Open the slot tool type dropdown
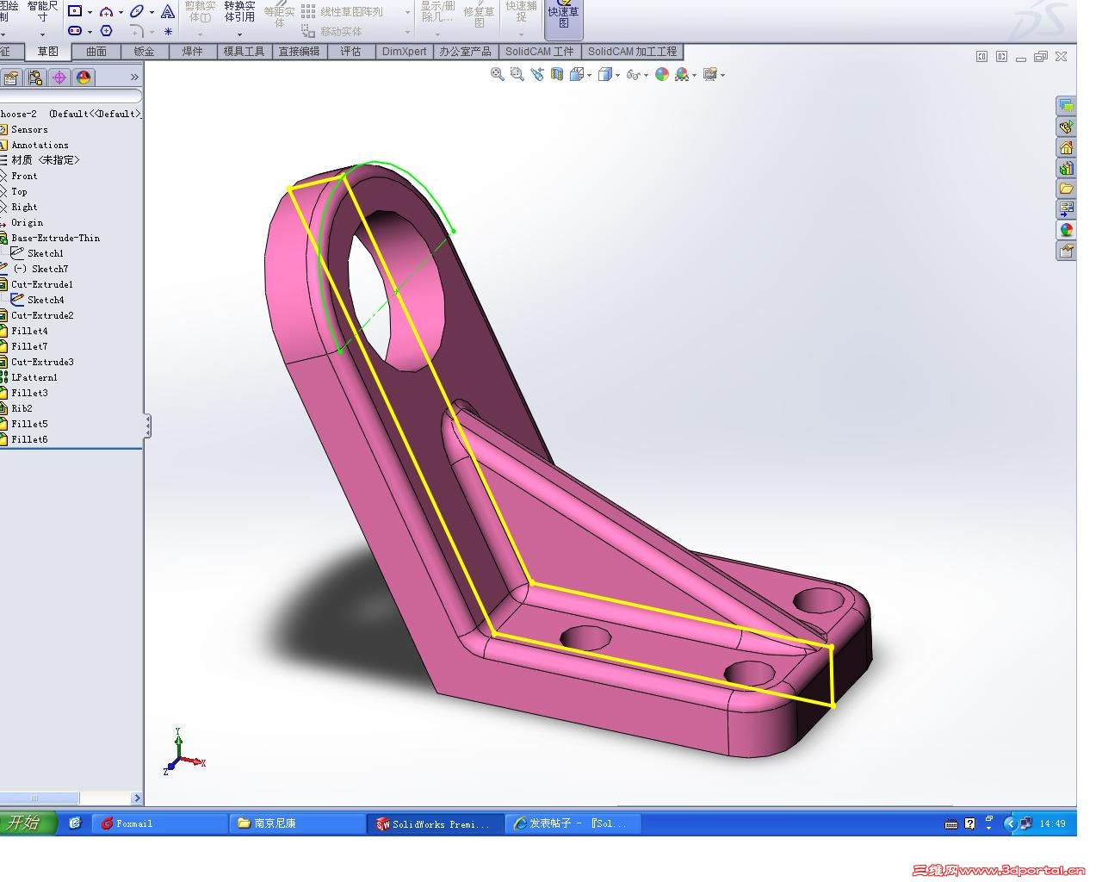The height and width of the screenshot is (882, 1102). coord(90,32)
